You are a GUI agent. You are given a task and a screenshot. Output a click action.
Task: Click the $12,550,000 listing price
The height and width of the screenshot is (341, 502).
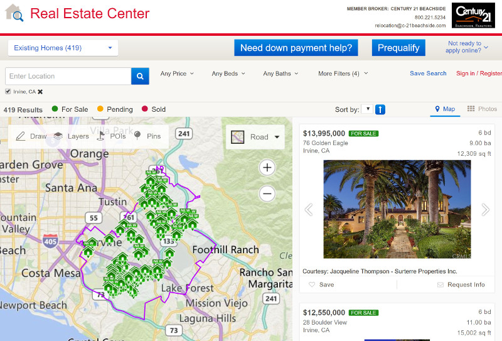[324, 313]
